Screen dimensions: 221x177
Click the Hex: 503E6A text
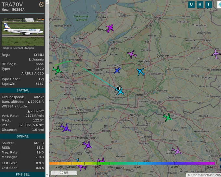coord(13,10)
